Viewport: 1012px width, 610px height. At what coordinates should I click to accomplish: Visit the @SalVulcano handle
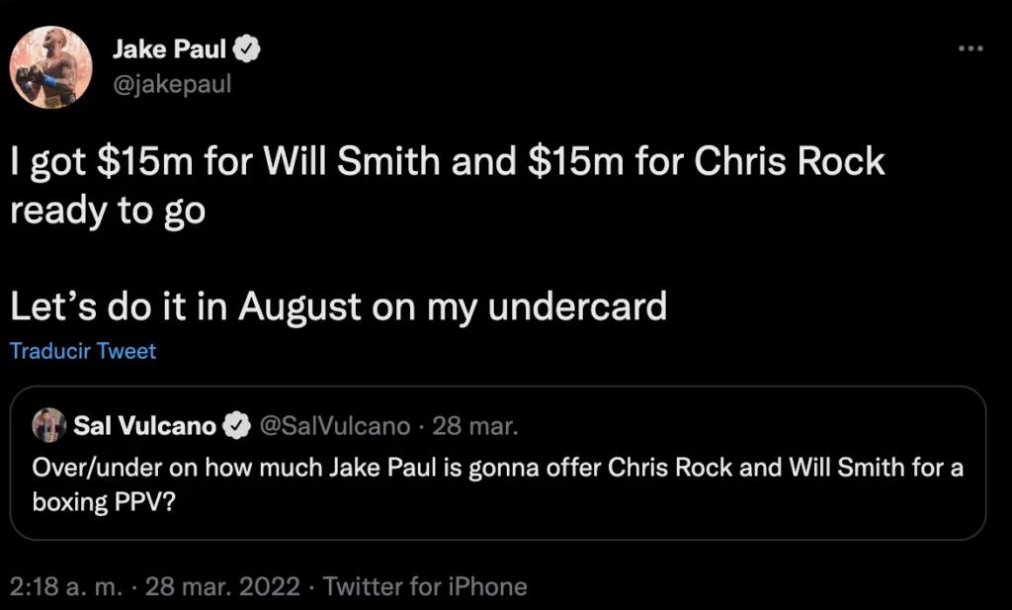point(333,426)
